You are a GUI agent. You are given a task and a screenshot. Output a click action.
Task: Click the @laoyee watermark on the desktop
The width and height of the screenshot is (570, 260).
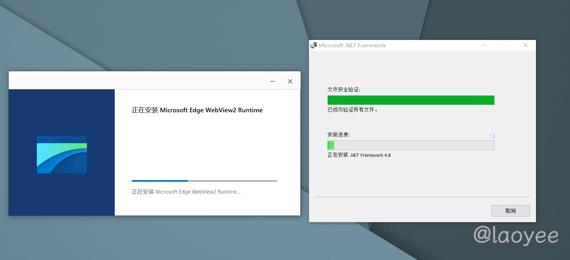(516, 235)
